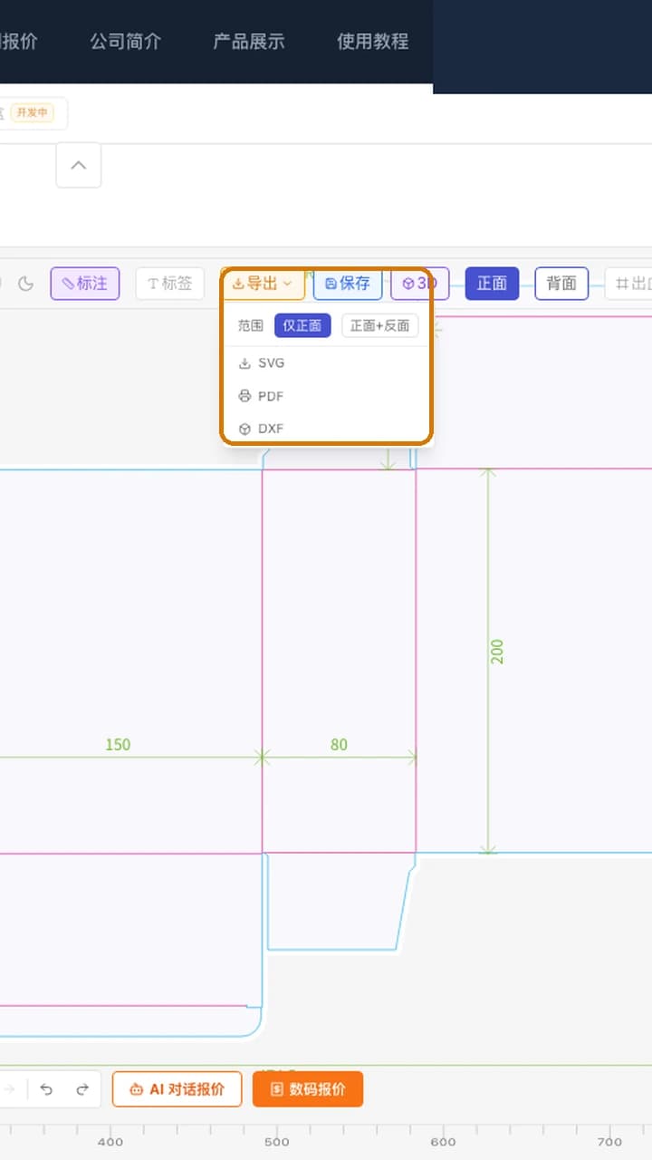The image size is (652, 1160).
Task: Click the 150 width dimension label
Action: pyautogui.click(x=118, y=745)
